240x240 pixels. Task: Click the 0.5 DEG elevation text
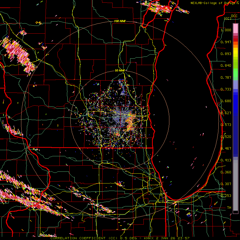(129, 238)
